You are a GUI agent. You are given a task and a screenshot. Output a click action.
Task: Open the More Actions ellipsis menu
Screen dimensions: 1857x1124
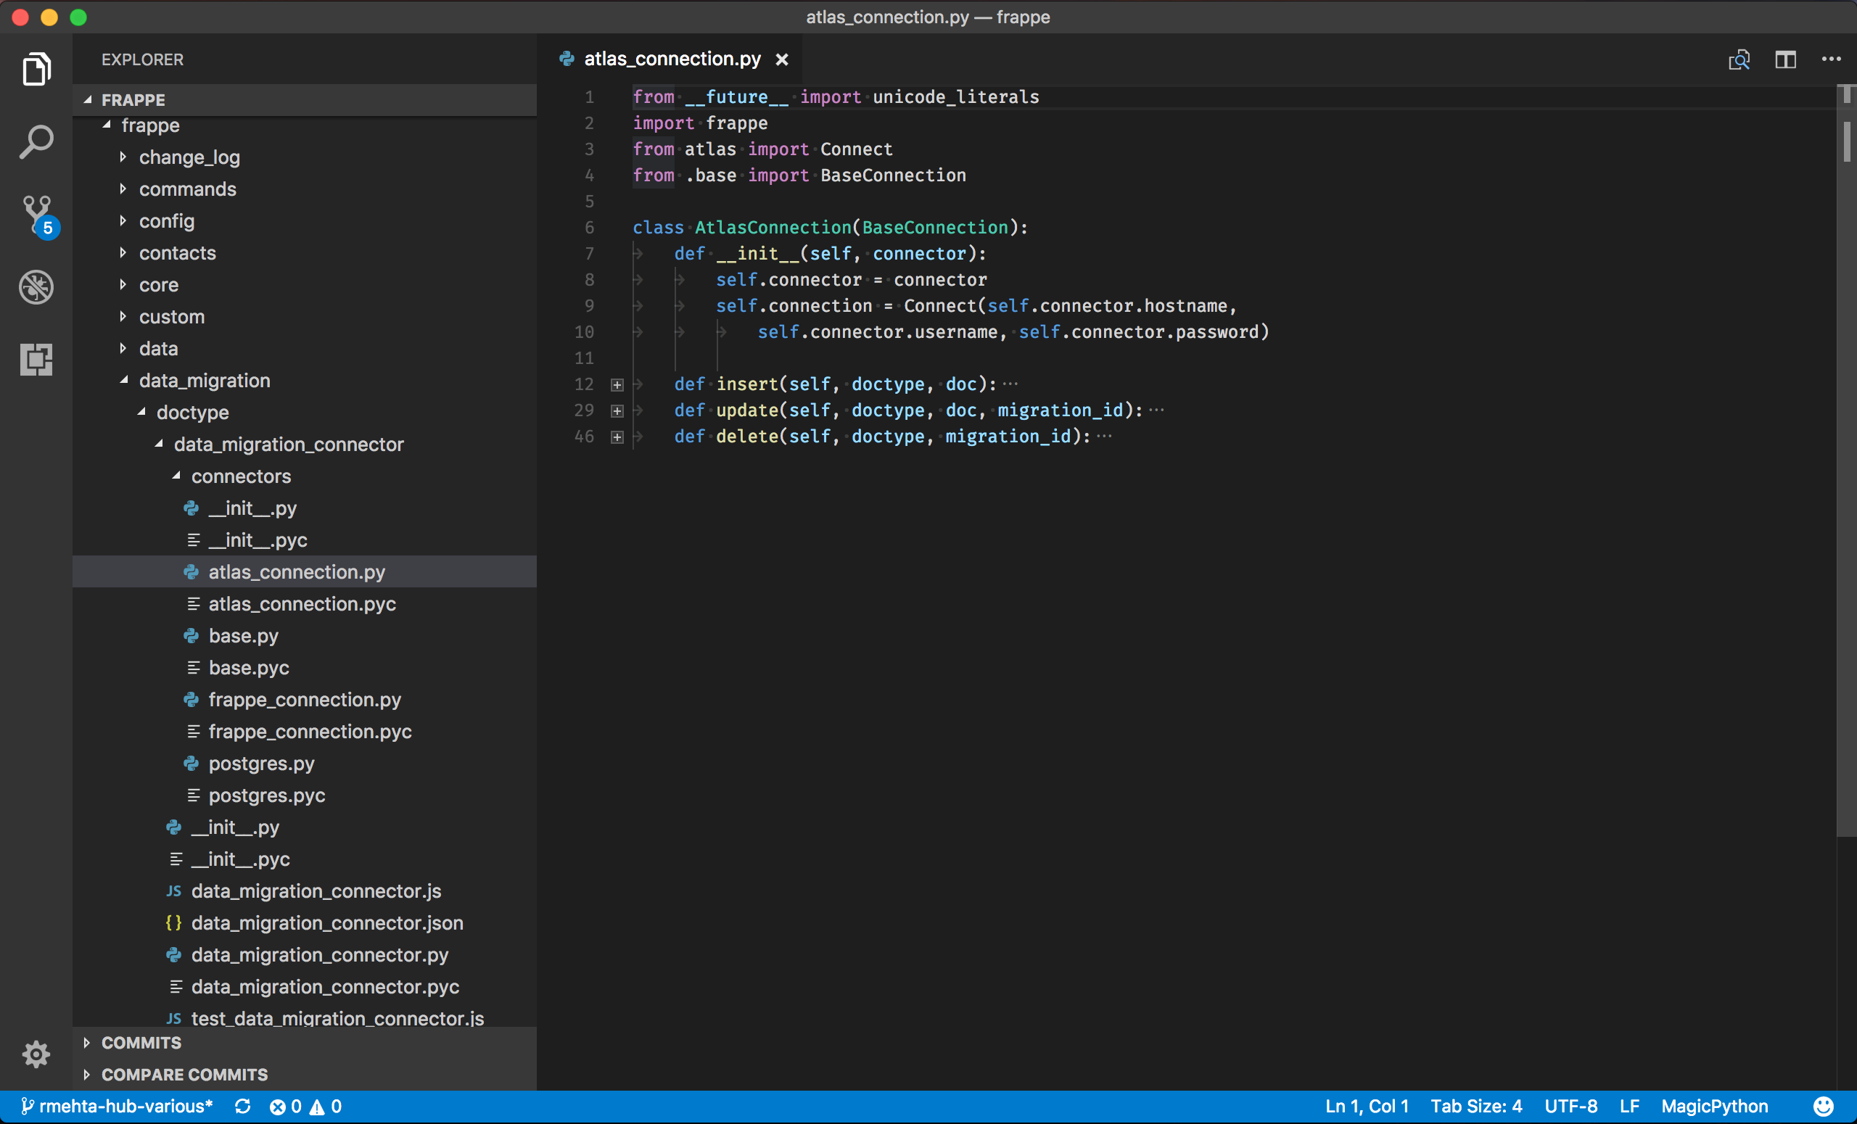(x=1831, y=59)
